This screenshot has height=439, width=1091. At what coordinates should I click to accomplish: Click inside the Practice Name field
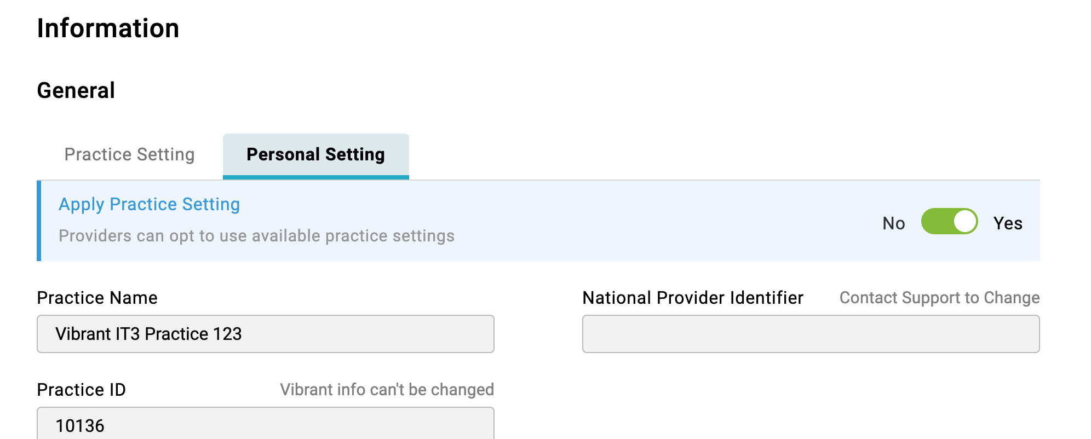tap(265, 334)
